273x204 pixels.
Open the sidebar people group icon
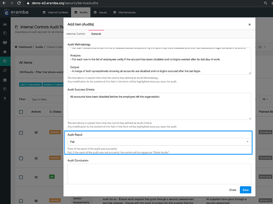tap(5, 42)
